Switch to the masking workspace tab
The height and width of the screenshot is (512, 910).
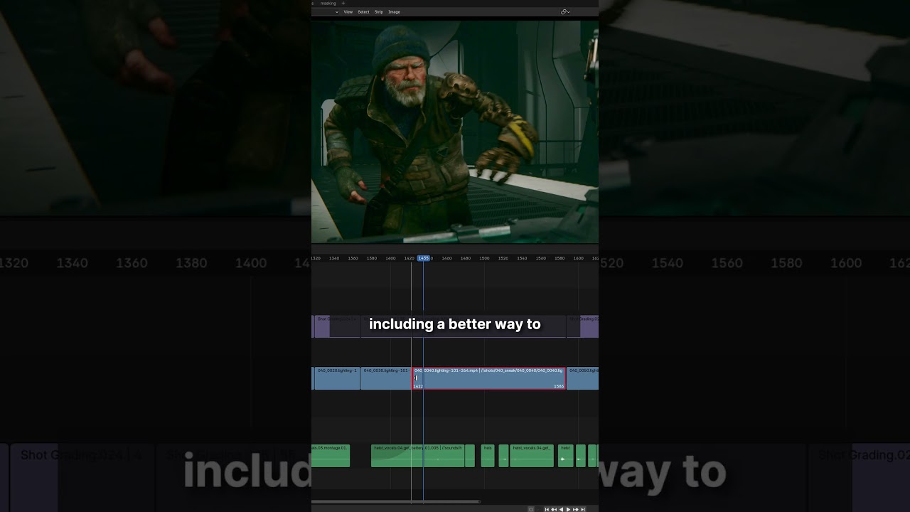pos(328,4)
